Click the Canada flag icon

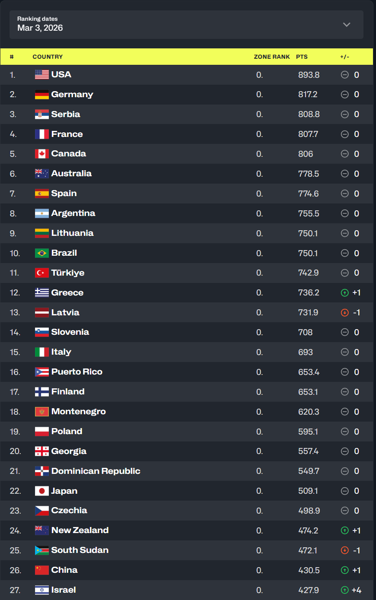[x=42, y=154]
